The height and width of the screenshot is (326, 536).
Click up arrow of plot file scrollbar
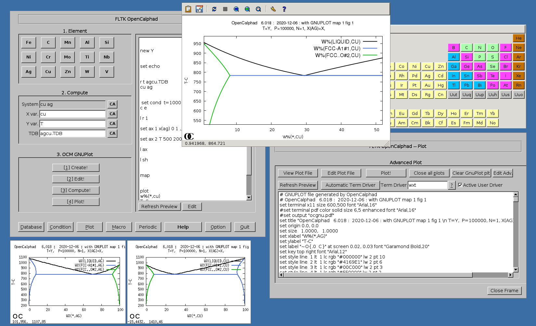click(516, 194)
